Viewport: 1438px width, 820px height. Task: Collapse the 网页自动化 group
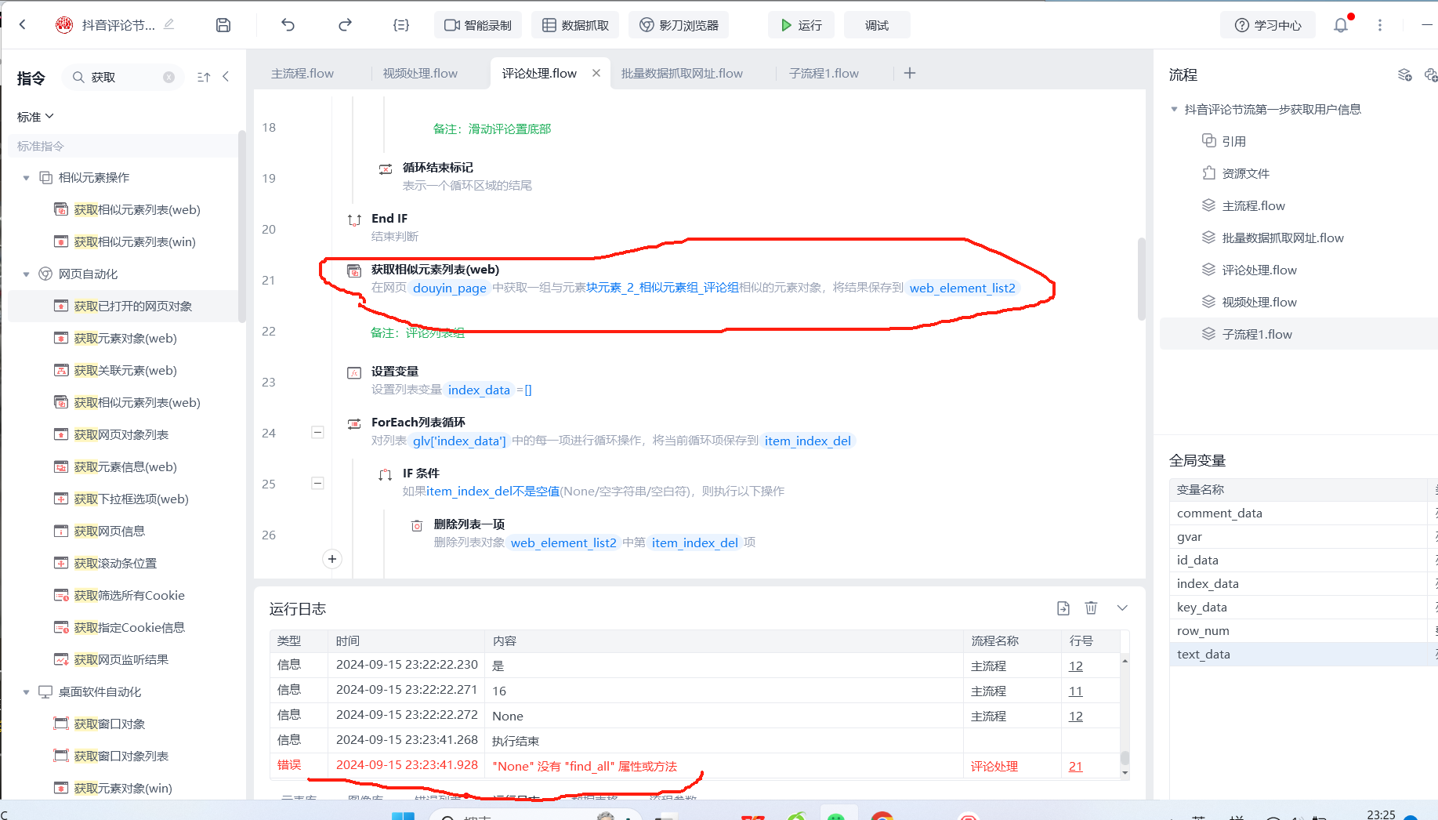tap(26, 274)
